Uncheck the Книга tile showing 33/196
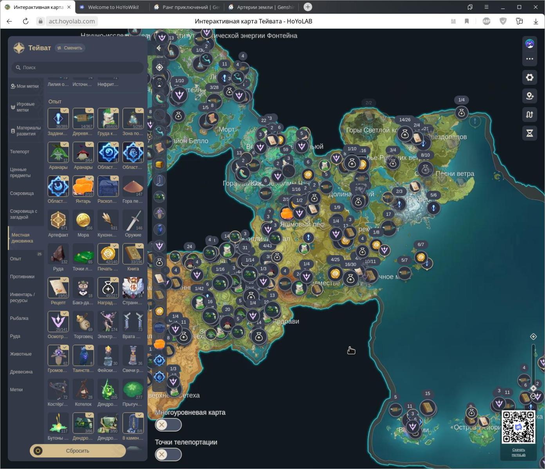545x469 pixels. point(133,254)
